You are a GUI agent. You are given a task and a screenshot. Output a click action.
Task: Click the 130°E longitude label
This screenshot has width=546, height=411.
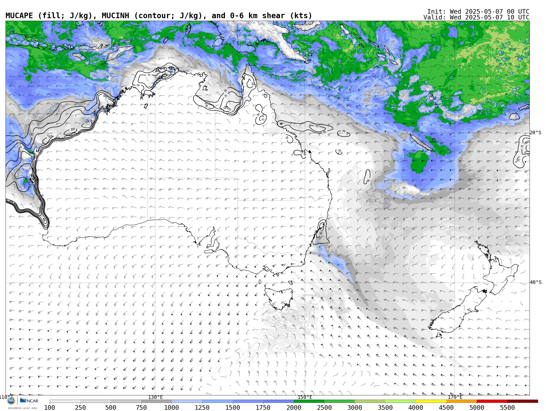(x=155, y=397)
